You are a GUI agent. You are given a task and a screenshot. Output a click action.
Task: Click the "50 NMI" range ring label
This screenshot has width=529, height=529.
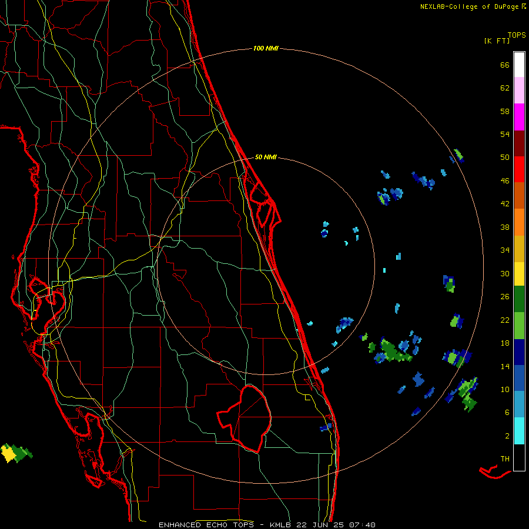pos(266,157)
